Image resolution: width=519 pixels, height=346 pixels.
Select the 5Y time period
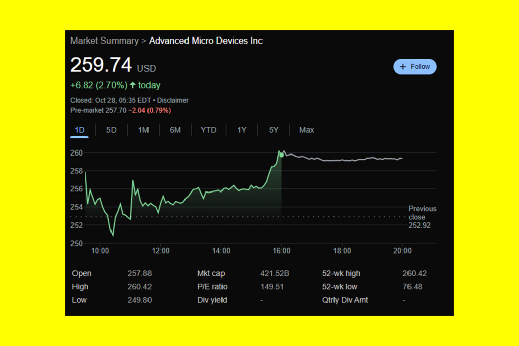click(x=273, y=130)
